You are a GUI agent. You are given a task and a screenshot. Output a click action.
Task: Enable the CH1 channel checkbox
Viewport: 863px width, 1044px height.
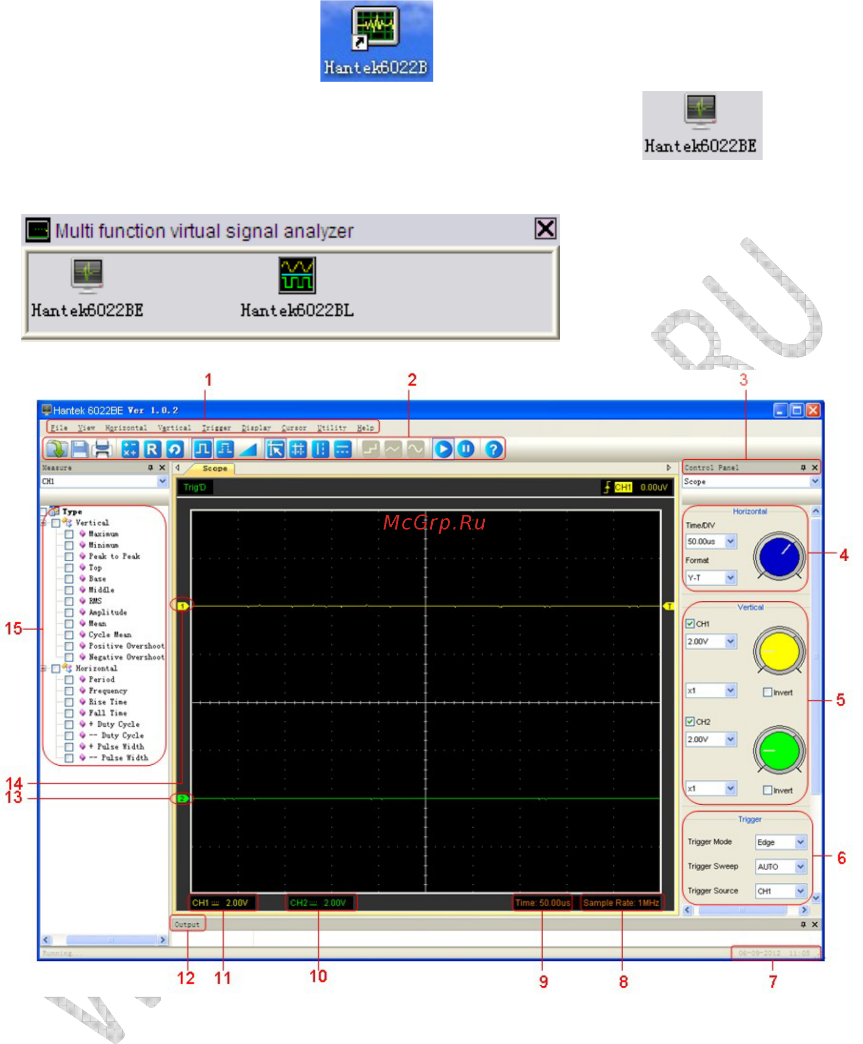pyautogui.click(x=690, y=623)
